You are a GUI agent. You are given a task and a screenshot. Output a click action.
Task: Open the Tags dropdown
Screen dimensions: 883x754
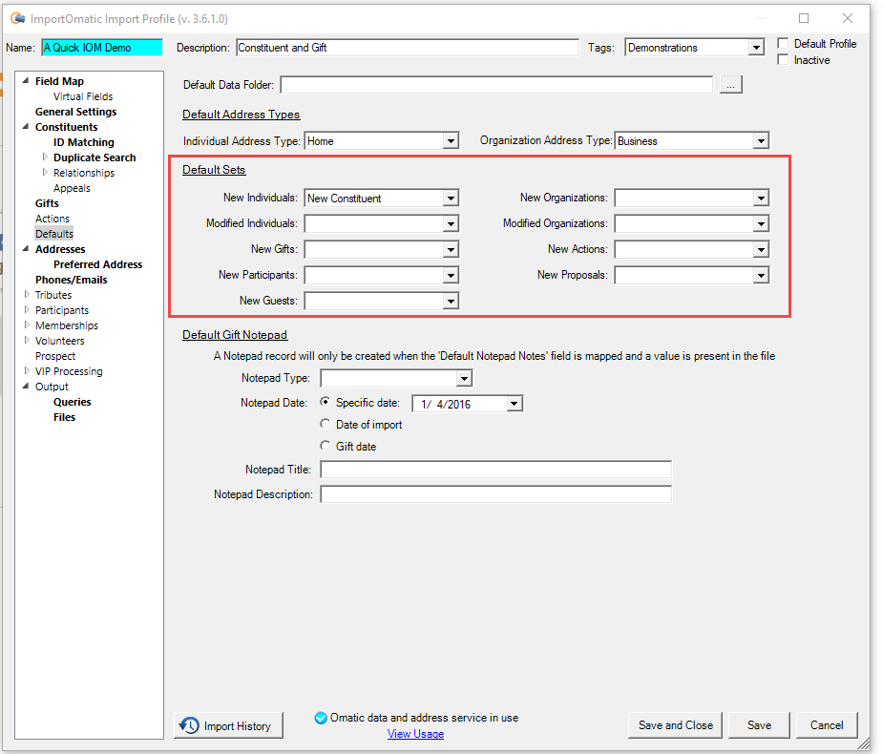757,46
